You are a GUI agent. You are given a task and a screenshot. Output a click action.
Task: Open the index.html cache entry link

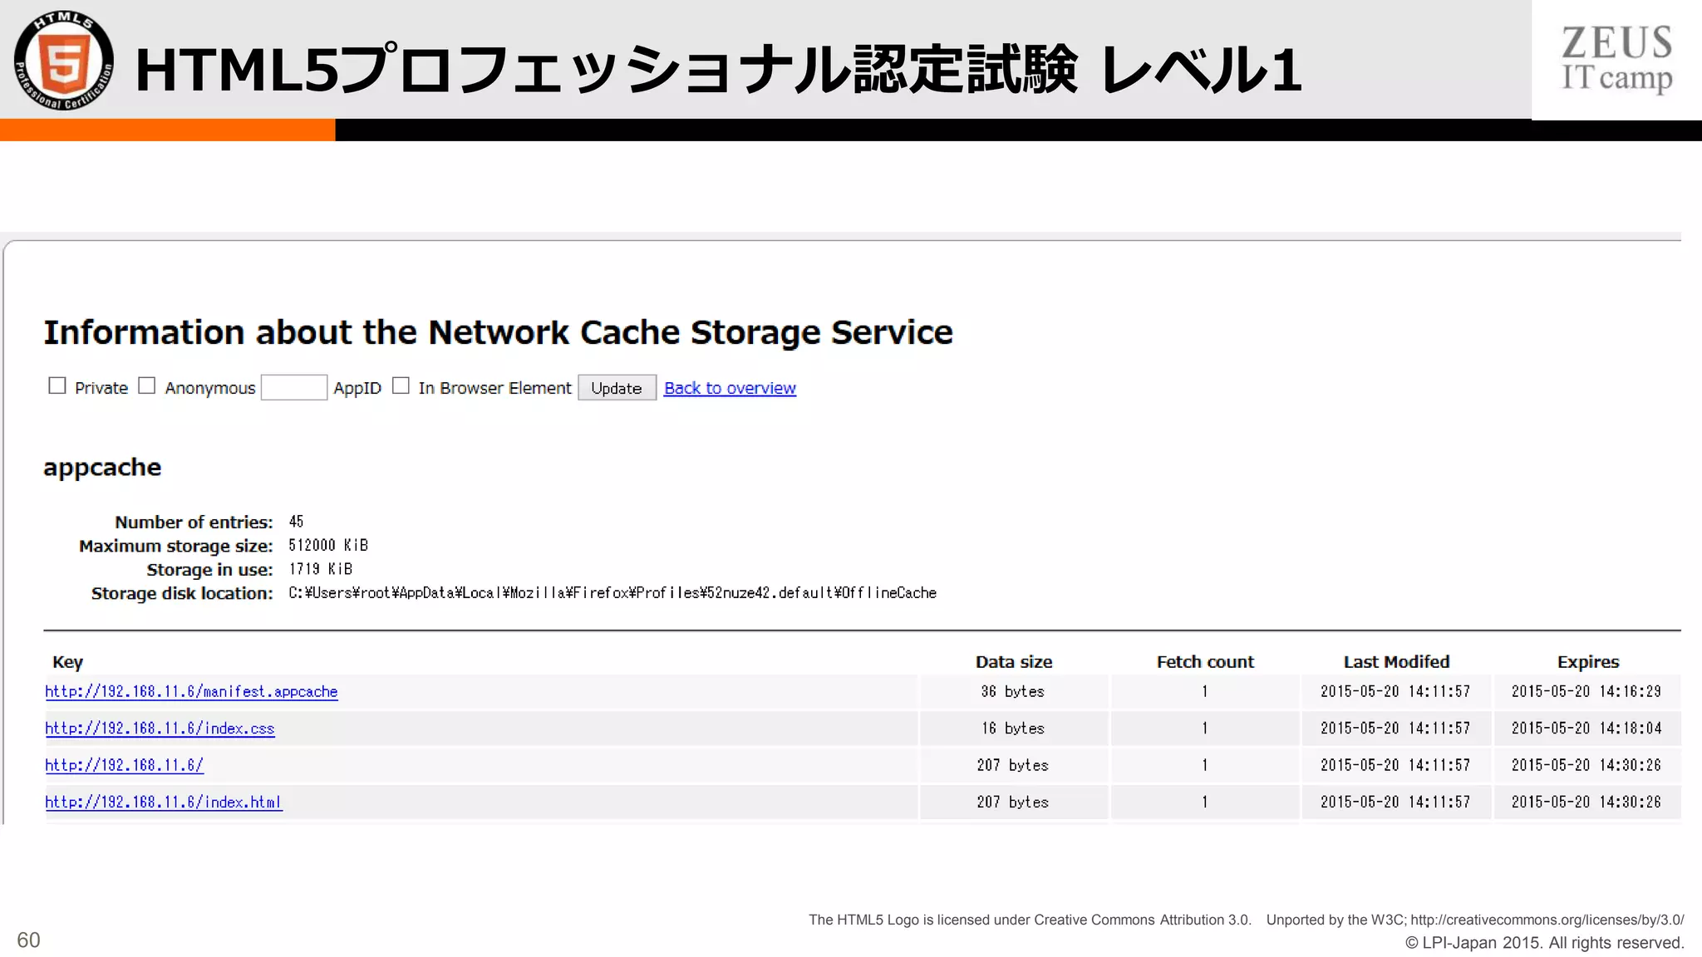tap(164, 802)
